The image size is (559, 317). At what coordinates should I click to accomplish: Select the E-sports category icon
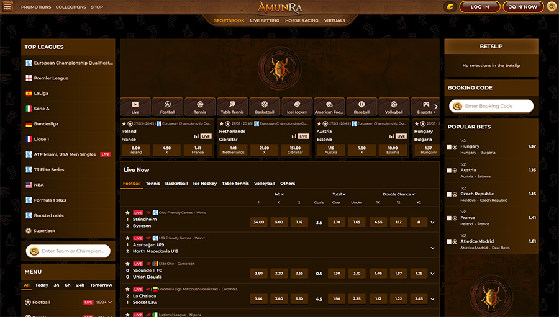pyautogui.click(x=425, y=106)
